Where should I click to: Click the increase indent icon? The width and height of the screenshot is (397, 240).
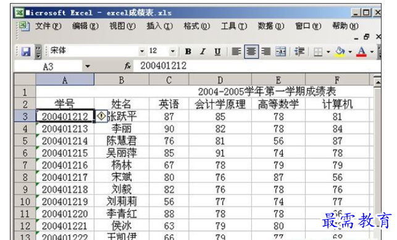point(299,52)
